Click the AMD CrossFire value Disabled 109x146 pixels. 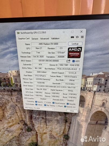click(x=43, y=99)
